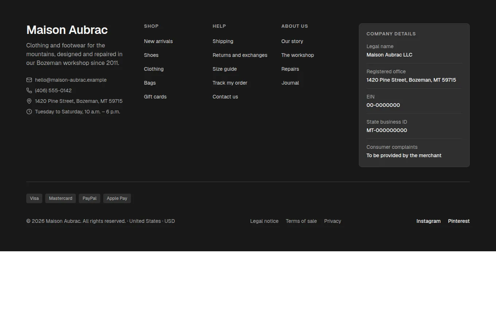
Task: Browse the Bags category link
Action: (x=150, y=83)
